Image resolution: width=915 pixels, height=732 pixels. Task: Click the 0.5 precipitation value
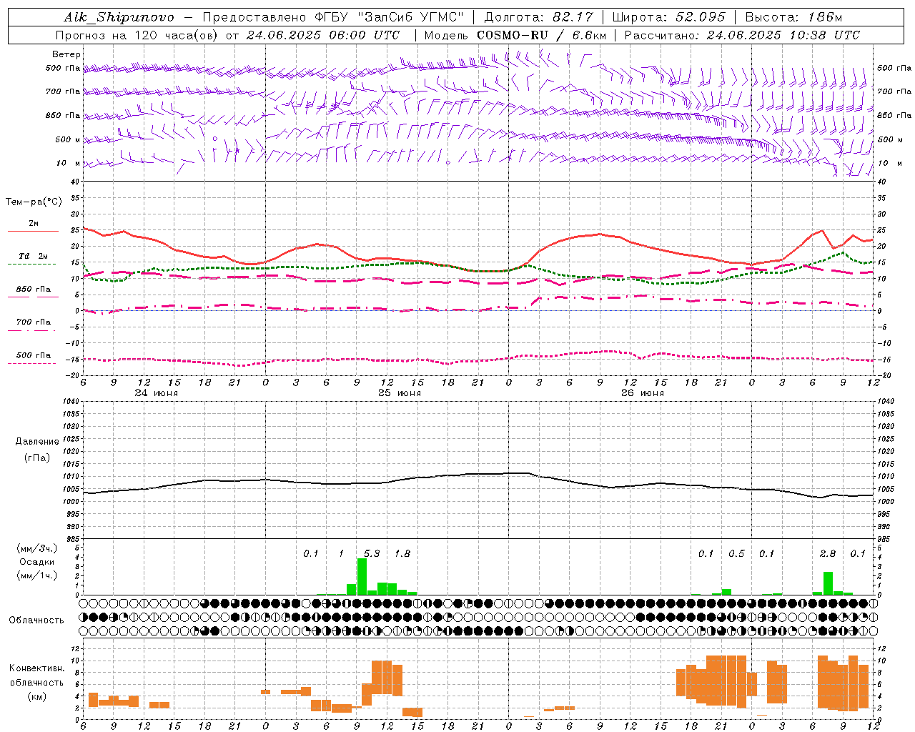tap(736, 554)
